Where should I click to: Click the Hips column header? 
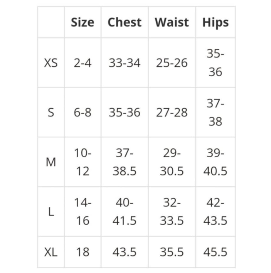tap(215, 22)
